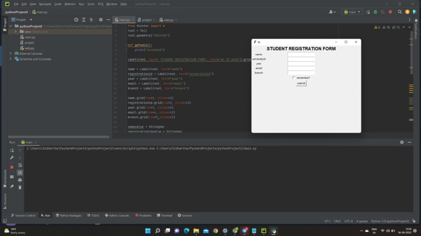The width and height of the screenshot is (421, 236).
Task: Click Select Opened File target icon
Action: click(x=76, y=20)
